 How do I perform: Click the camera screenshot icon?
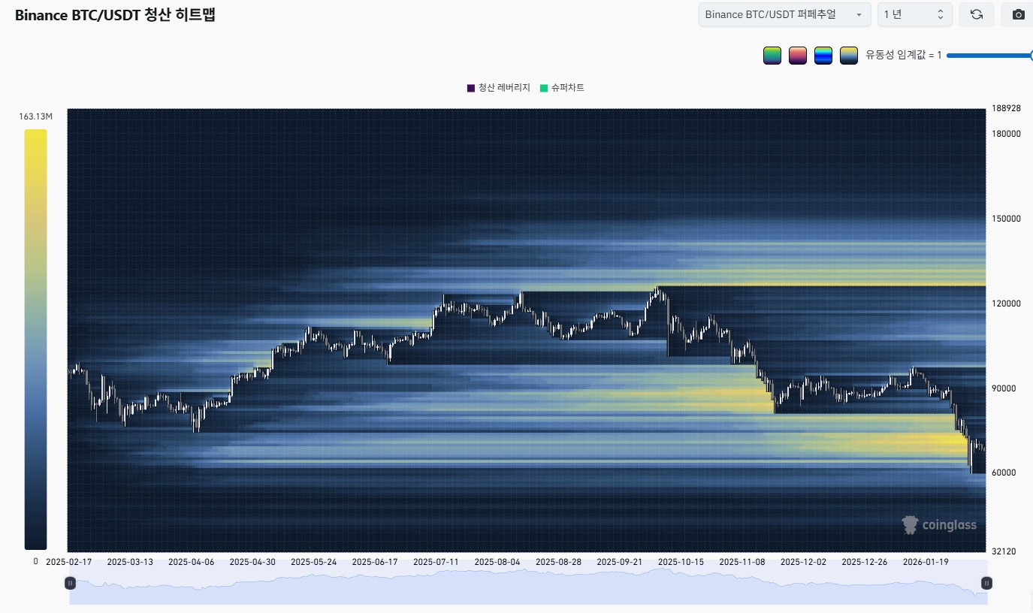(x=1018, y=14)
